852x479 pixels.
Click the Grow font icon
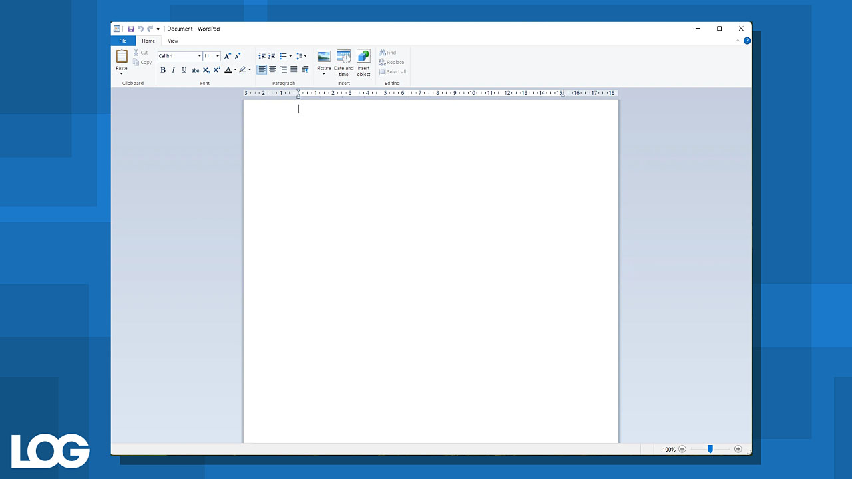pos(227,56)
